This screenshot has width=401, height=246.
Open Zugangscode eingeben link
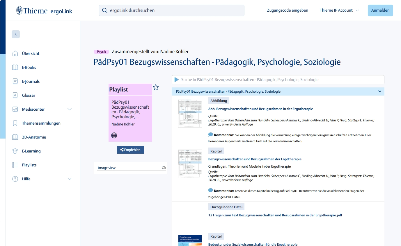(287, 10)
